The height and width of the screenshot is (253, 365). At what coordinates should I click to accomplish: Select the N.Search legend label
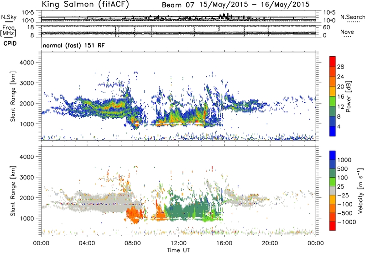[352, 17]
